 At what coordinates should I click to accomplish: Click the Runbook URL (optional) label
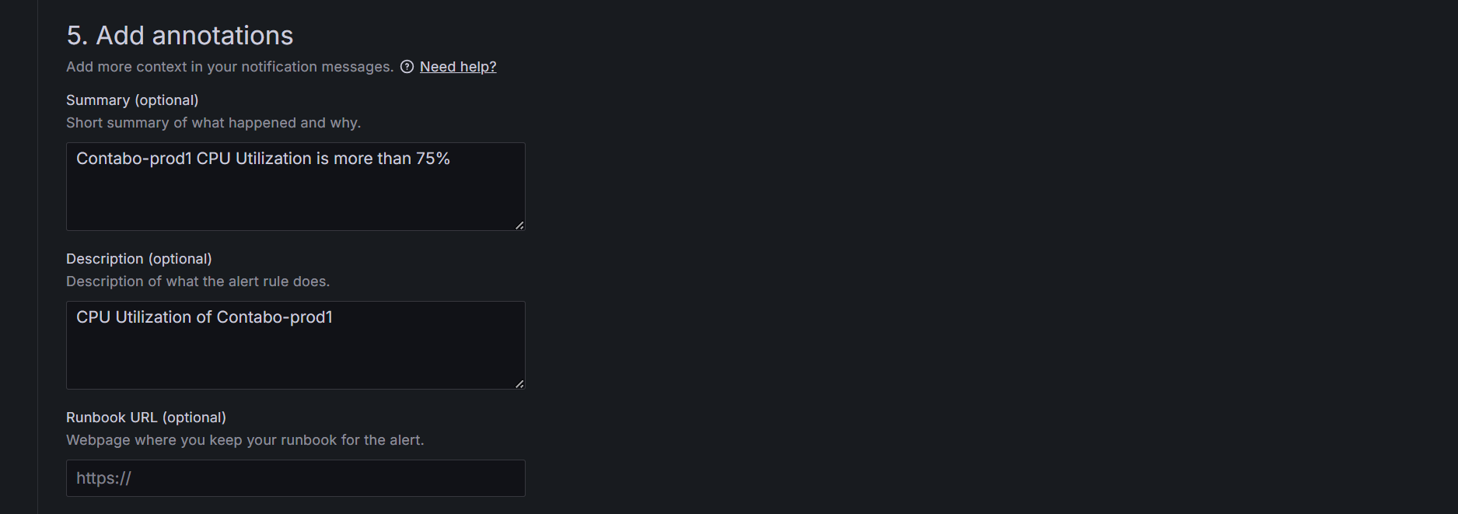146,418
